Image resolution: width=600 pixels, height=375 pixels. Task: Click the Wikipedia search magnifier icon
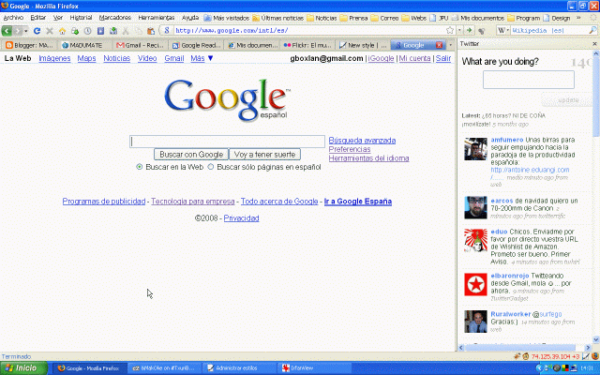592,30
